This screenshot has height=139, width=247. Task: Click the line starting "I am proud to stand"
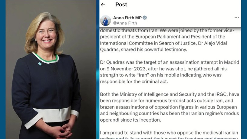[169, 133]
